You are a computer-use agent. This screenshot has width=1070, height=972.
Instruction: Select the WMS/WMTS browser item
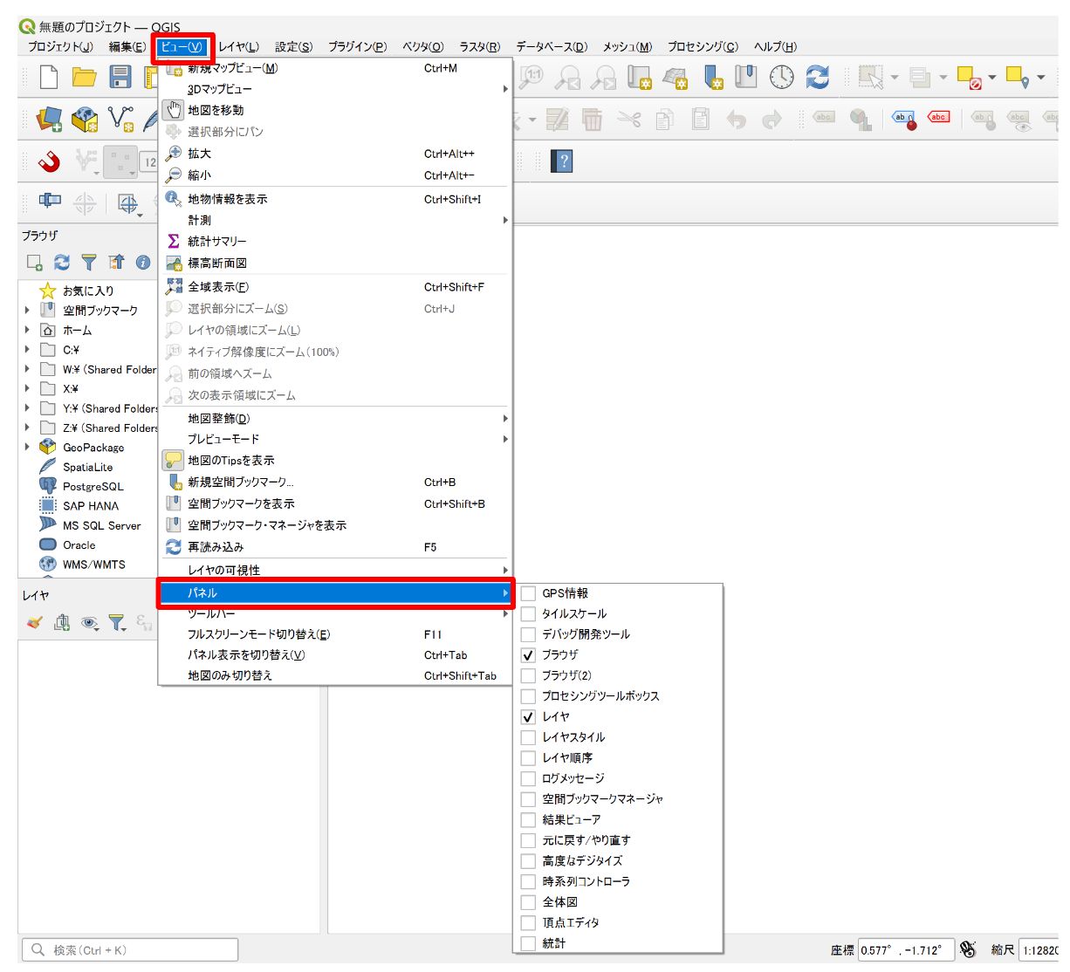93,565
